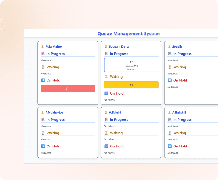218x180 pixels.
Task: Click the pause On Hold icon in Soupain Dutta's card
Action: [x=106, y=93]
